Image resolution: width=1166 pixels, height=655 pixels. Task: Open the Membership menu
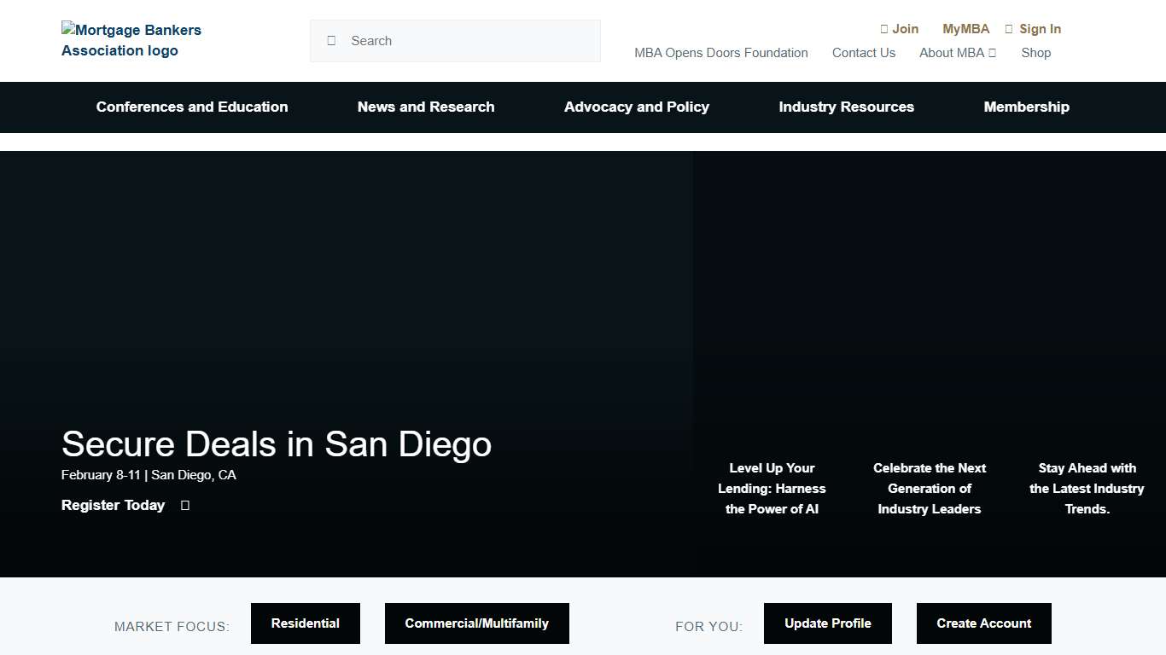(x=1026, y=107)
